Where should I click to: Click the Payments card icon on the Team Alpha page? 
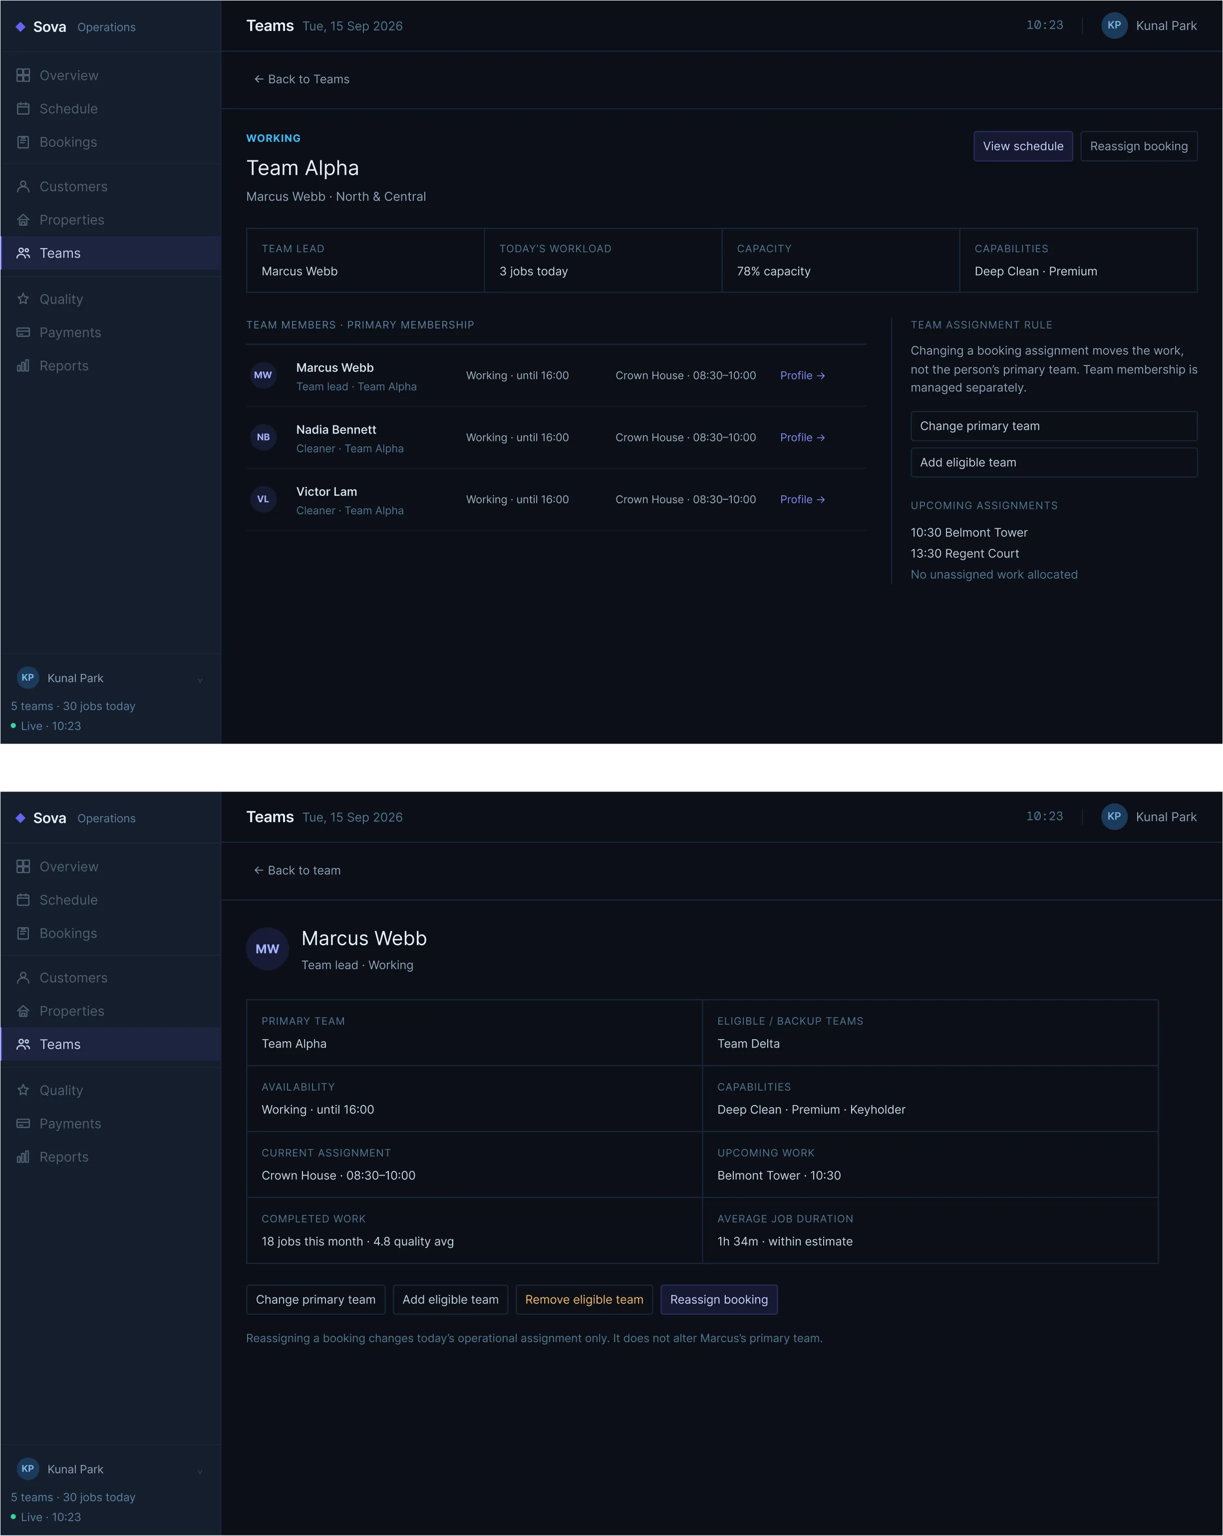tap(23, 332)
